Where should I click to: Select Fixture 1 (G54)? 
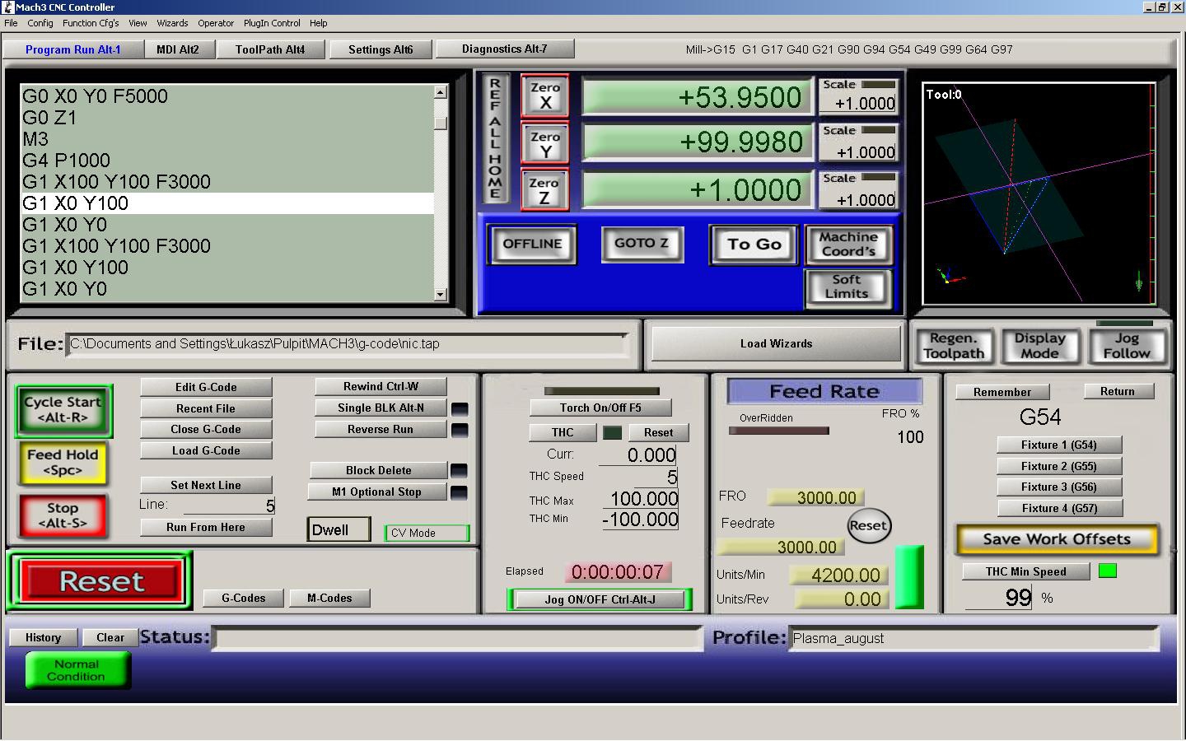click(x=1059, y=445)
